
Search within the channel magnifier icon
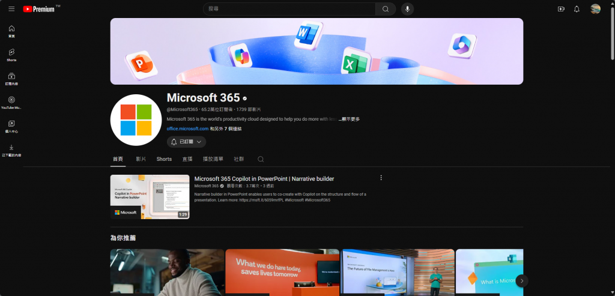tap(261, 159)
